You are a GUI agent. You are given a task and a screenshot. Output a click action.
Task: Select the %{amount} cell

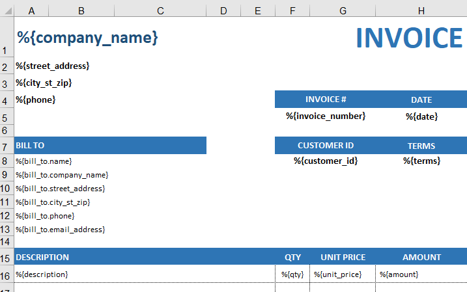coord(421,274)
